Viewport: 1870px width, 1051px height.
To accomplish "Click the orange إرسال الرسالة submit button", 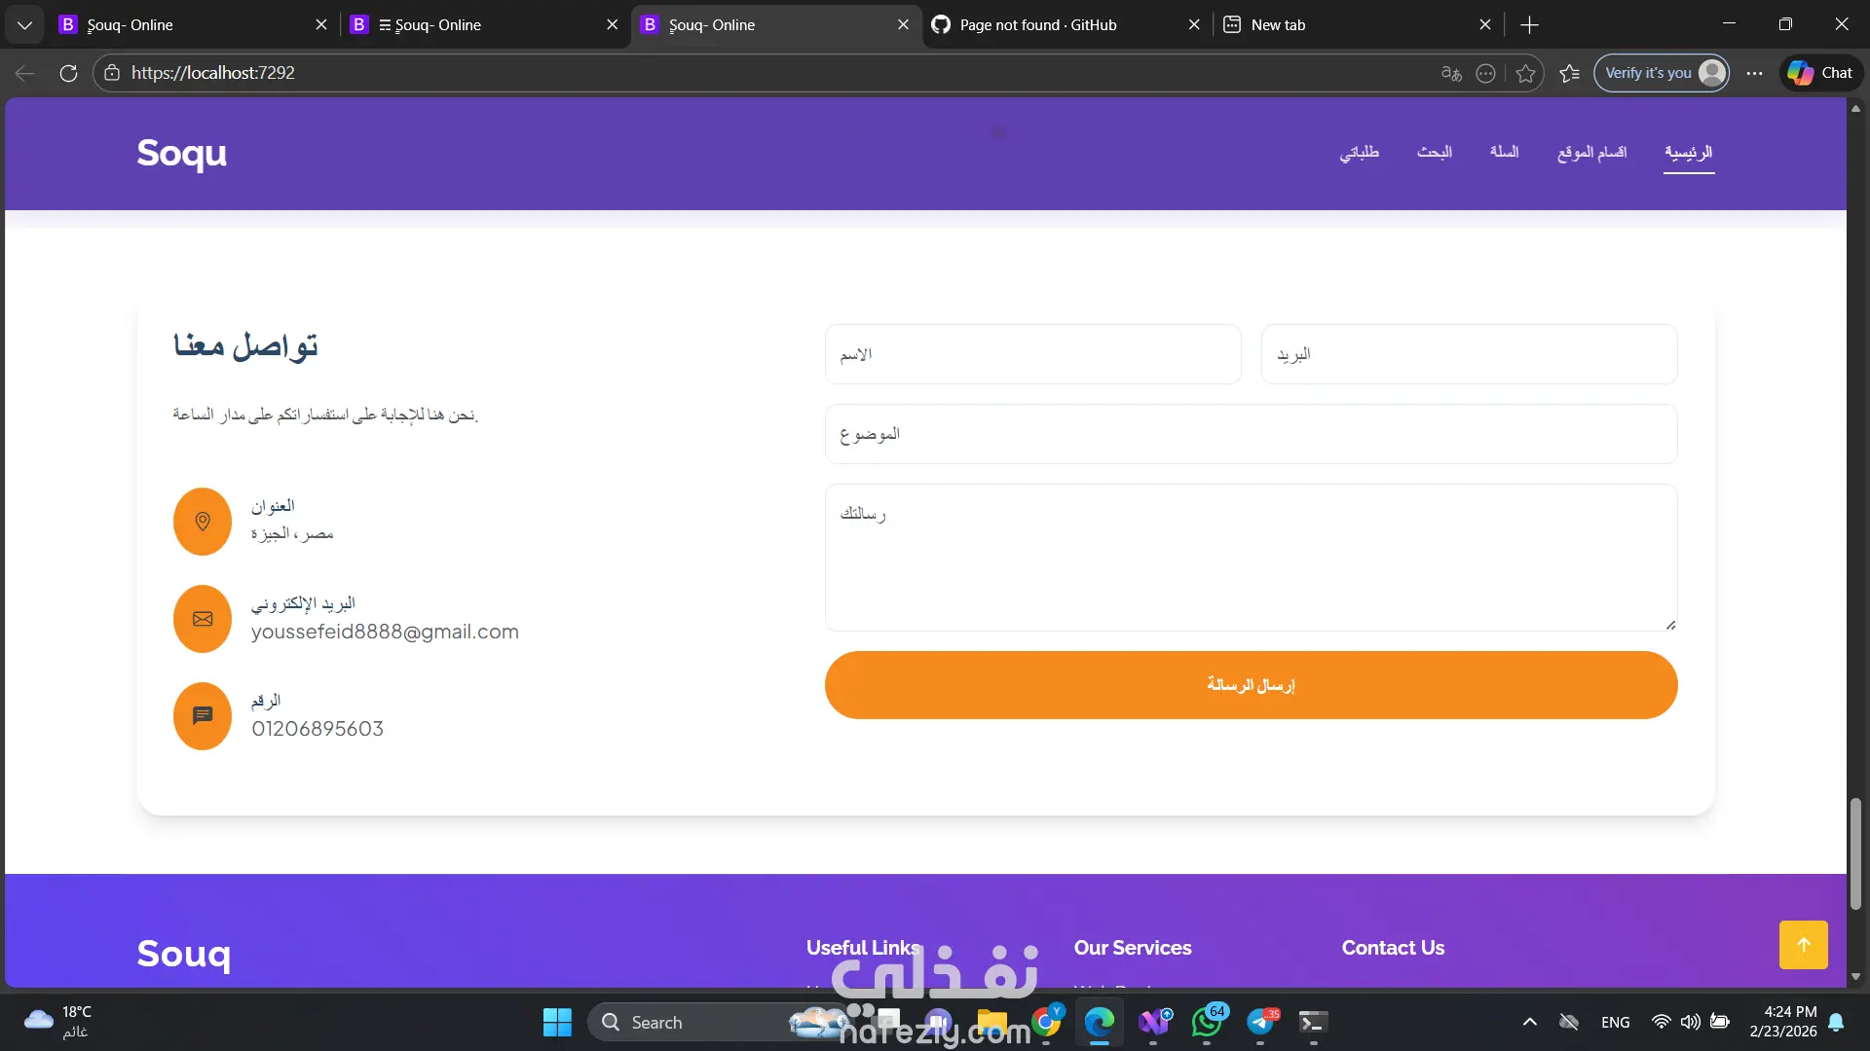I will 1251,685.
